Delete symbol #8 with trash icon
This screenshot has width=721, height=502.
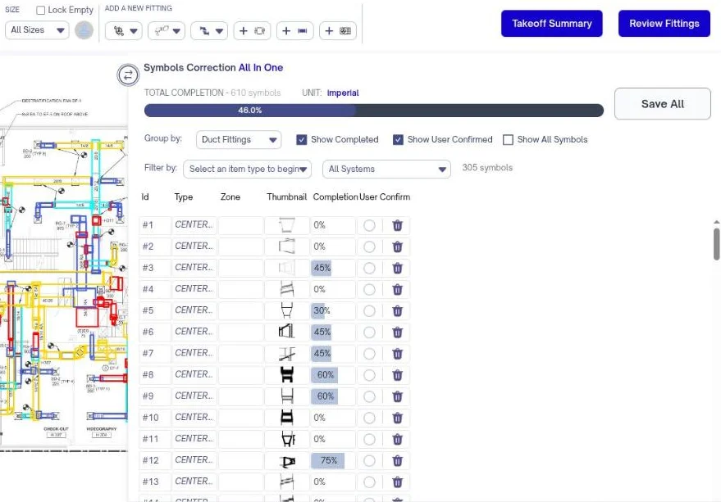397,375
